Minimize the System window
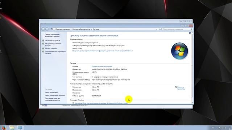This screenshot has height=130, width=232. coord(183,26)
